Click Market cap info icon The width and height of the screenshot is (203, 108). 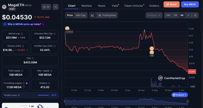click(x=22, y=34)
